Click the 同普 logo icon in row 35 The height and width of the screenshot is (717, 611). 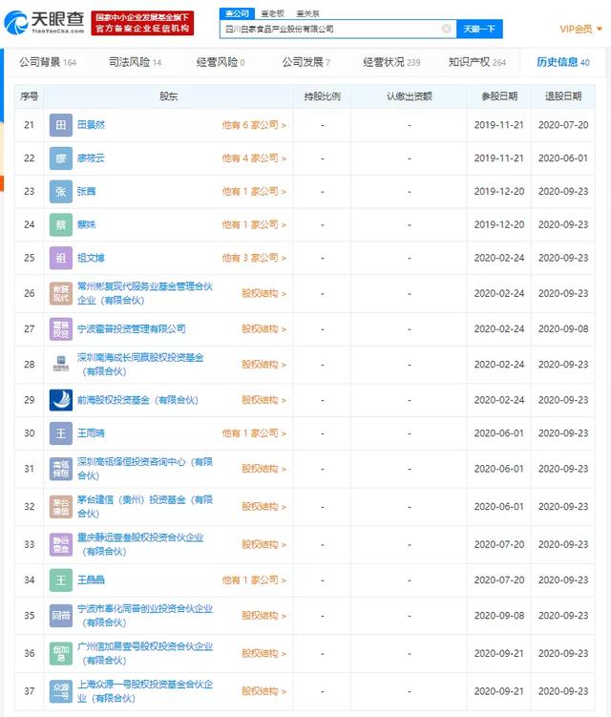coord(61,616)
